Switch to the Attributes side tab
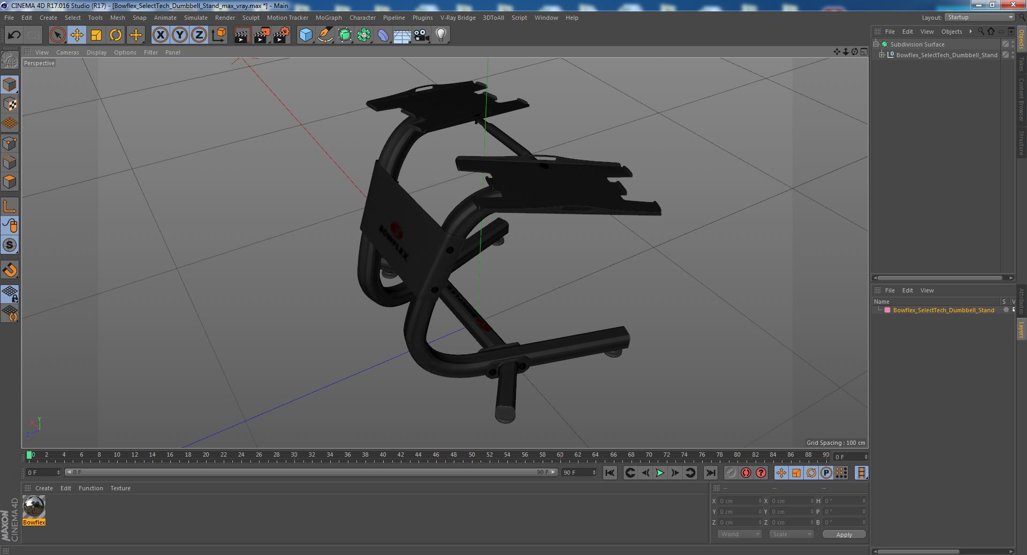 coord(1021,301)
